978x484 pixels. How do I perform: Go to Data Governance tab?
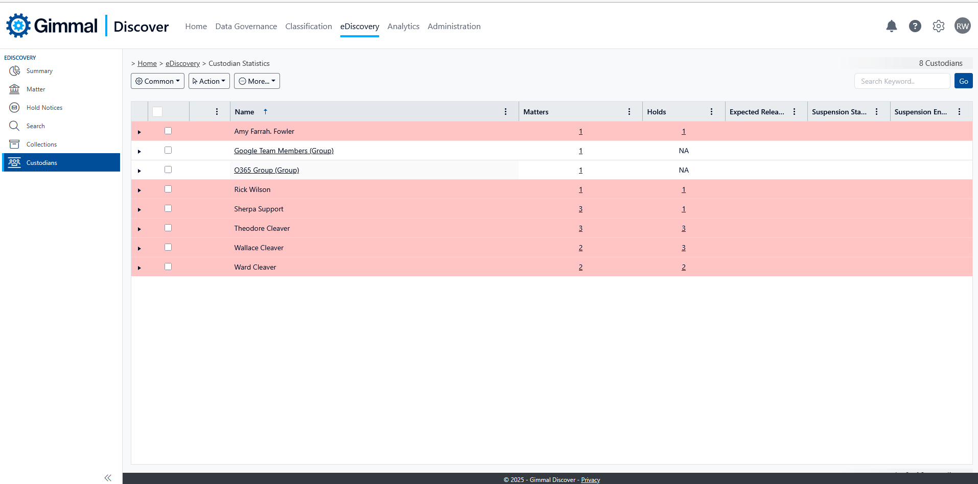(x=246, y=27)
